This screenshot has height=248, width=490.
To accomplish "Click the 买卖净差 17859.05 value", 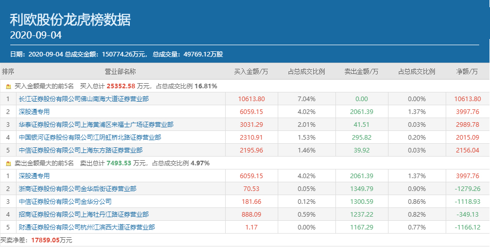I will 45,240.
